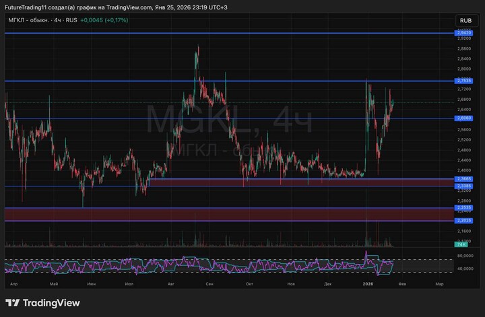The width and height of the screenshot is (485, 317).
Task: Click the 2,2025 price level label
Action: click(463, 221)
